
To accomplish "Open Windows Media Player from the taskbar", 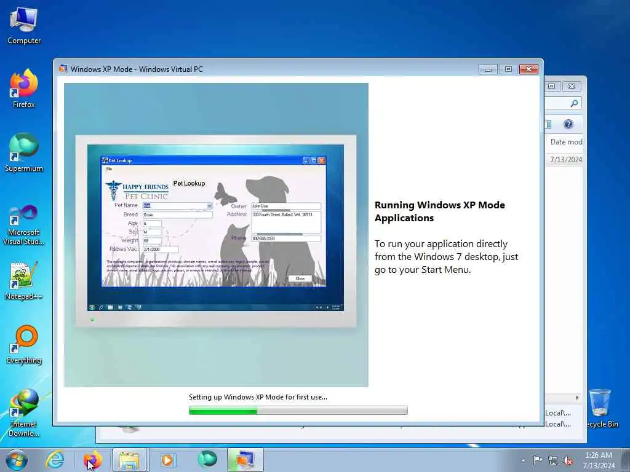I will pos(167,460).
